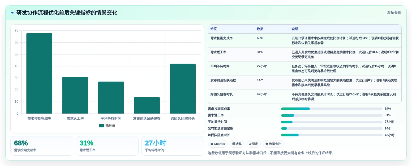This screenshot has width=412, height=166.
Task: Click the 双轴关联 label in header
Action: pyautogui.click(x=394, y=13)
